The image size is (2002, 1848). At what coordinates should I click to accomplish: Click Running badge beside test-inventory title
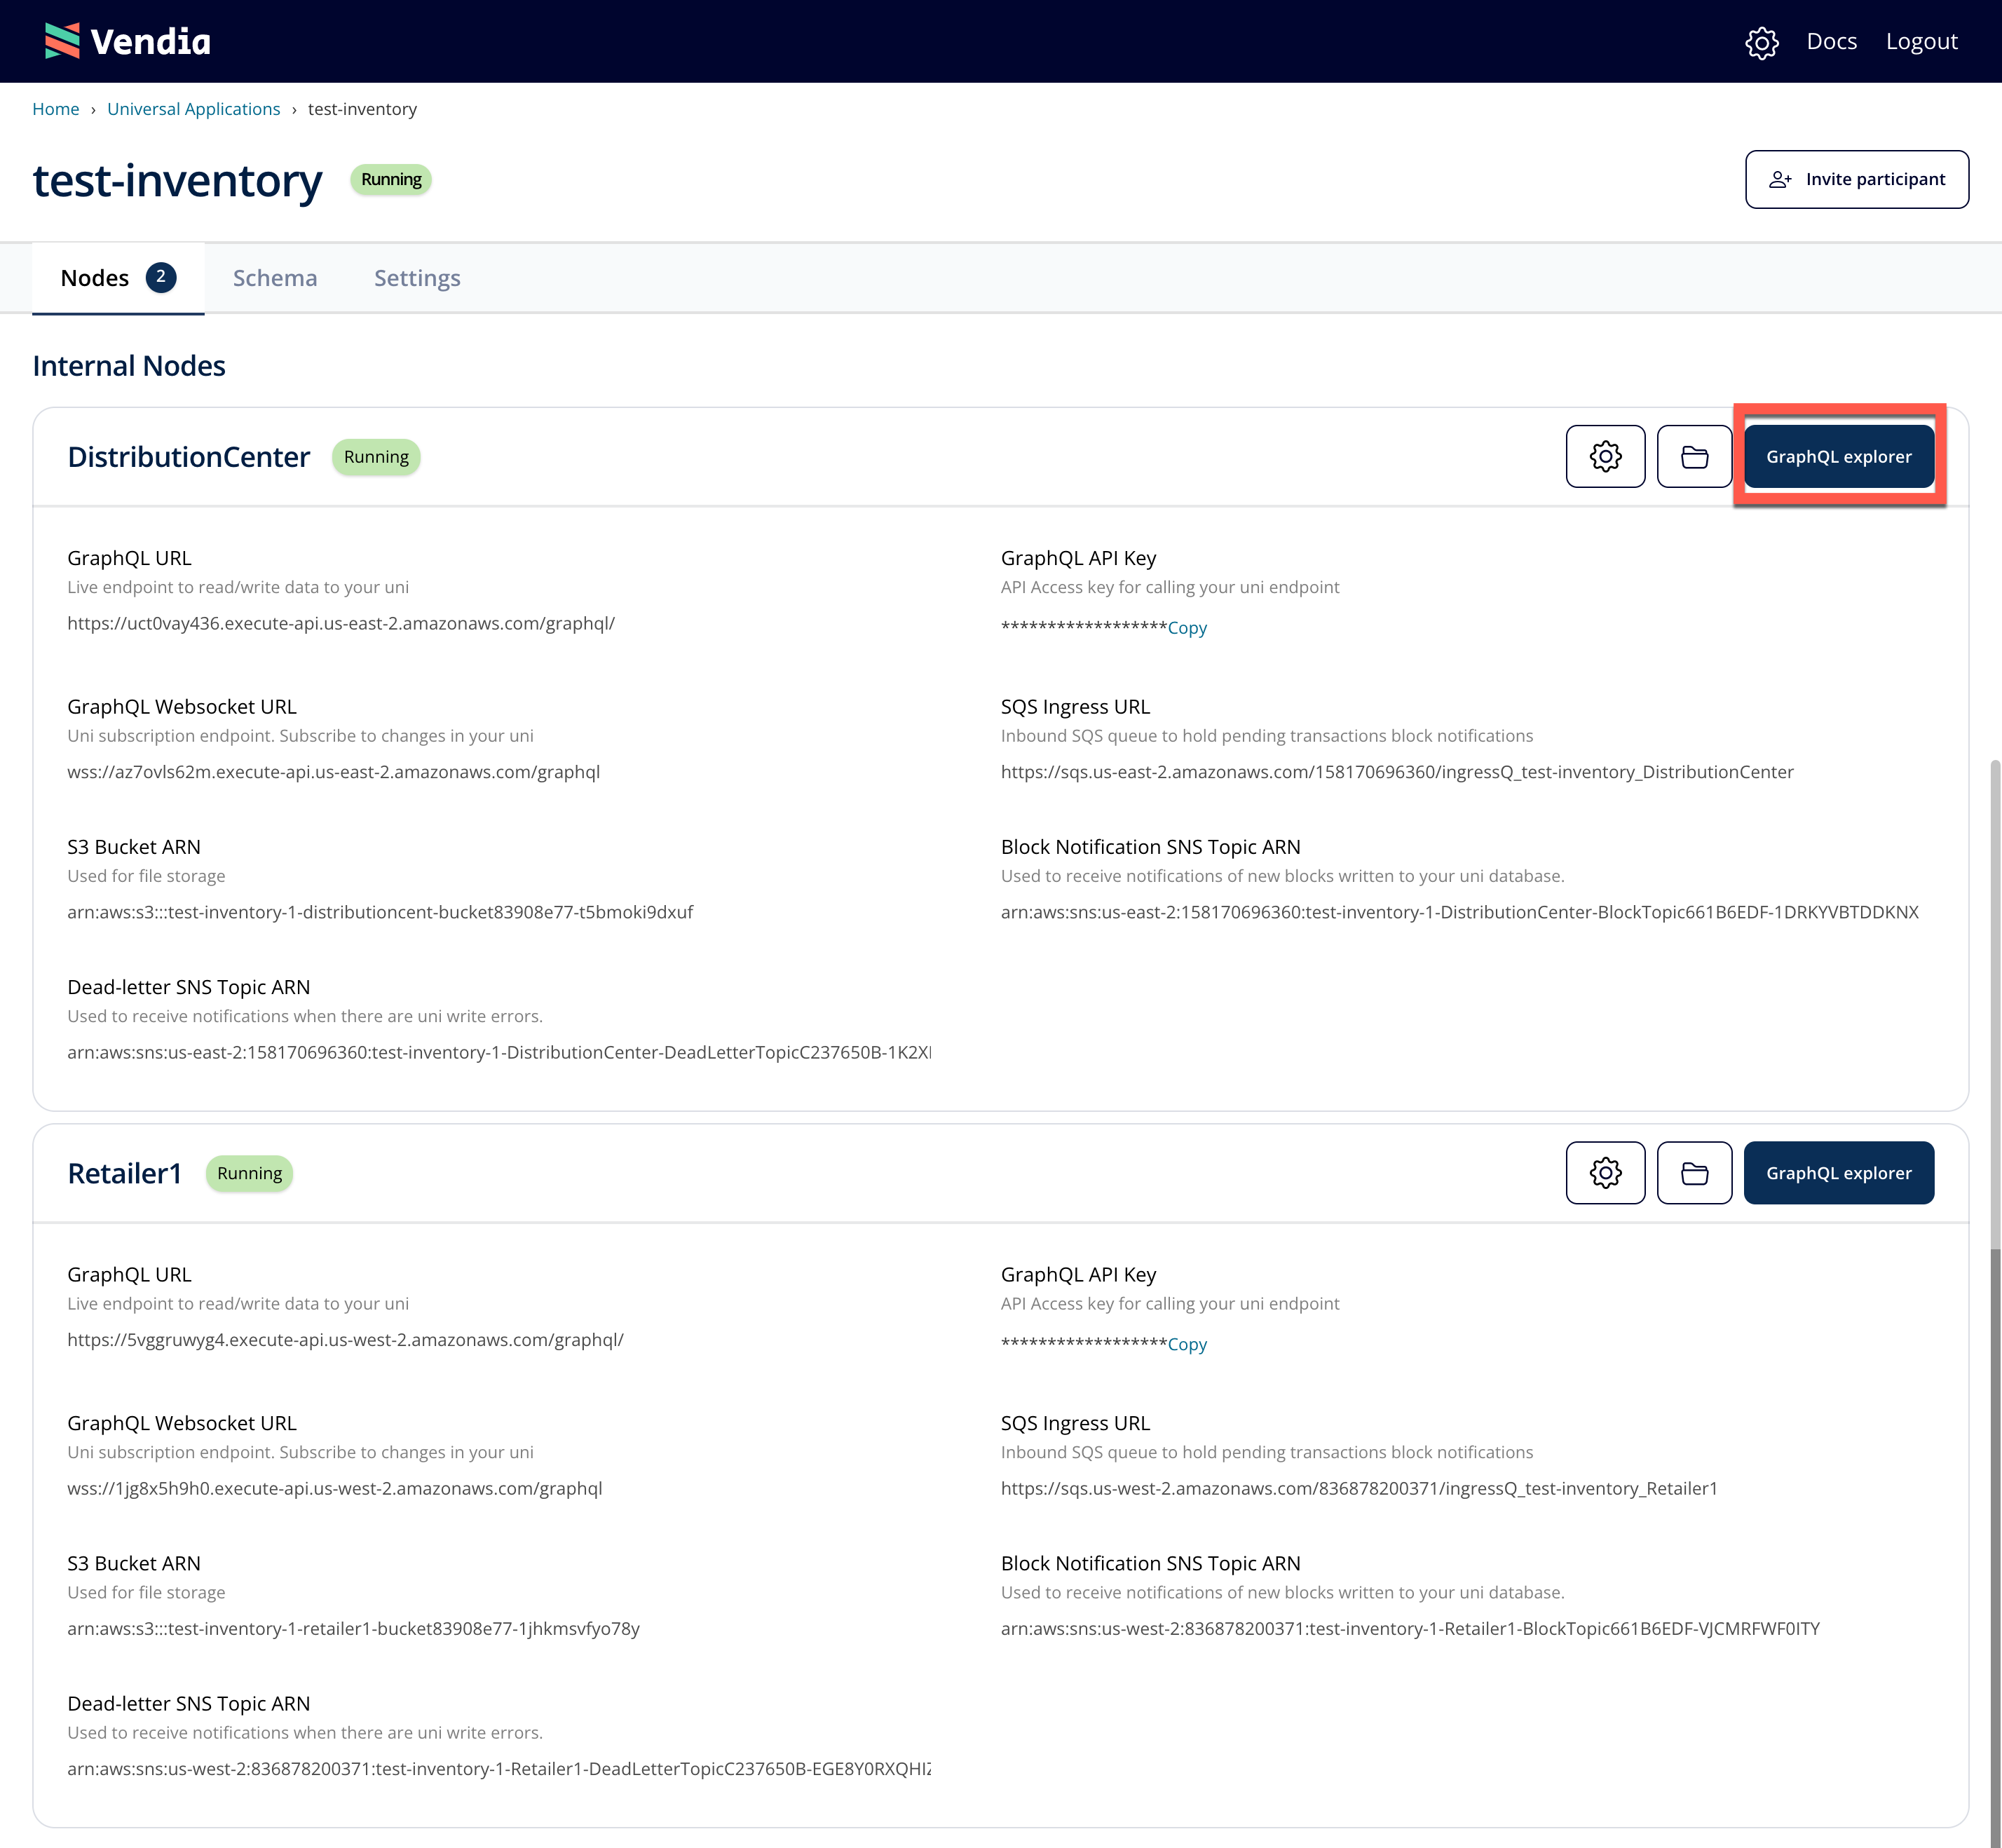(391, 180)
